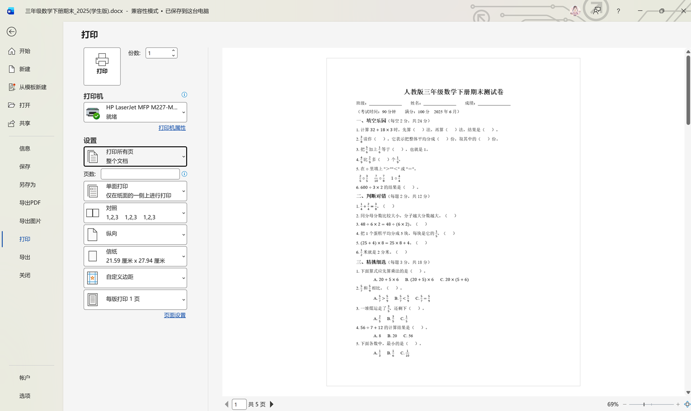The image size is (691, 411).
Task: Click the help question mark icon
Action: tap(618, 11)
